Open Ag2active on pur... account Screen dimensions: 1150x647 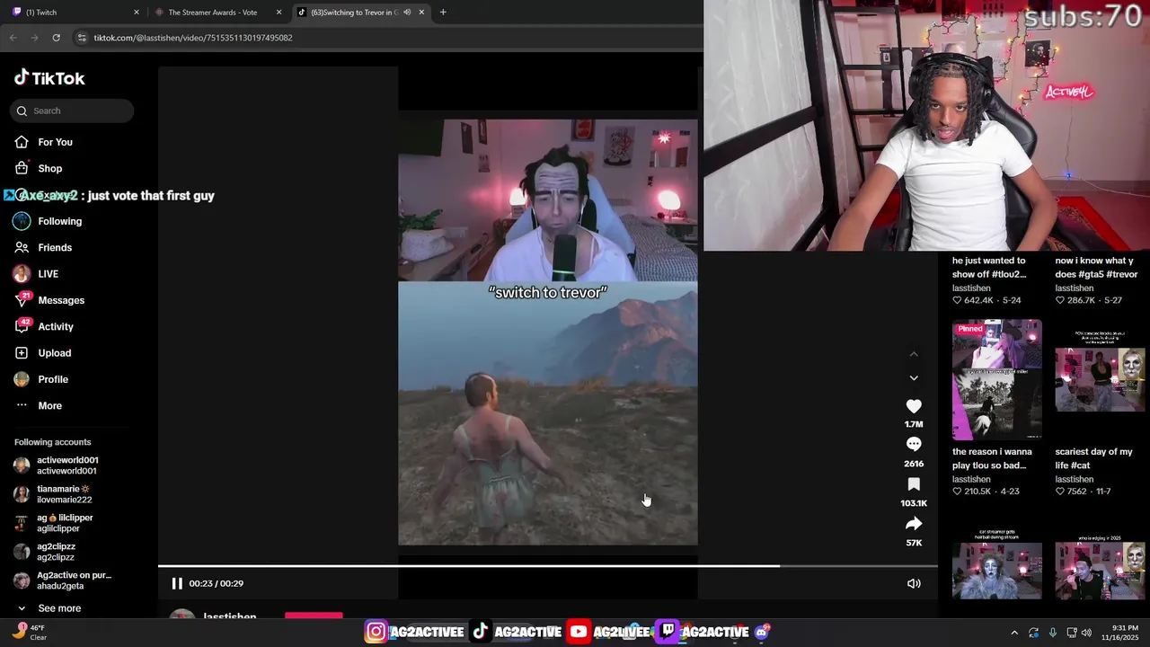pyautogui.click(x=63, y=581)
